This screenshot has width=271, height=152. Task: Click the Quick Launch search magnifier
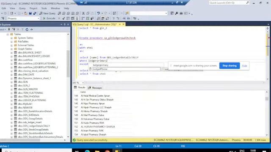click(247, 3)
